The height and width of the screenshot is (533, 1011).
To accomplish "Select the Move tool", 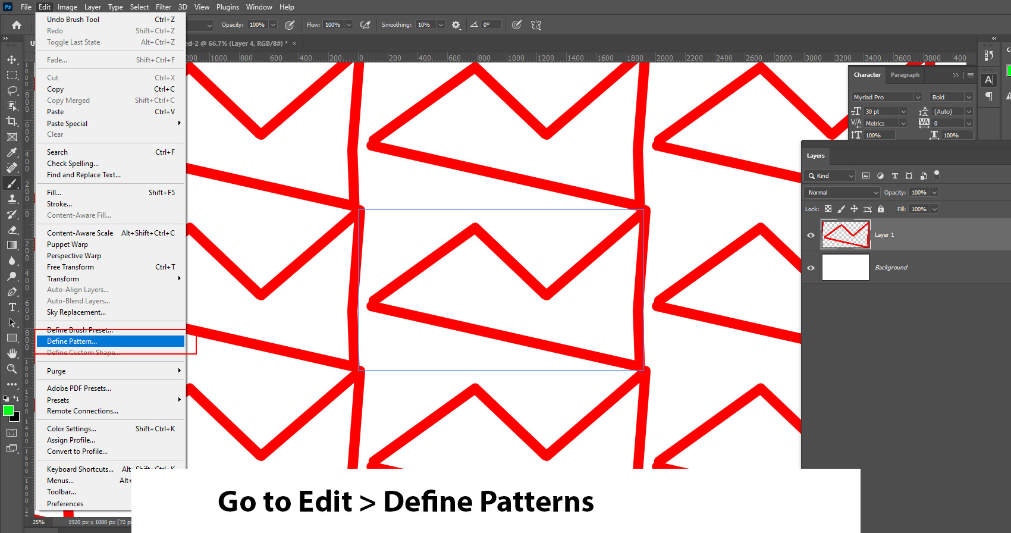I will click(x=12, y=59).
